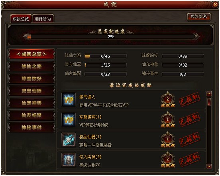Open the 降魔除妖 category
Screen dimensions: 220x176
[31, 79]
